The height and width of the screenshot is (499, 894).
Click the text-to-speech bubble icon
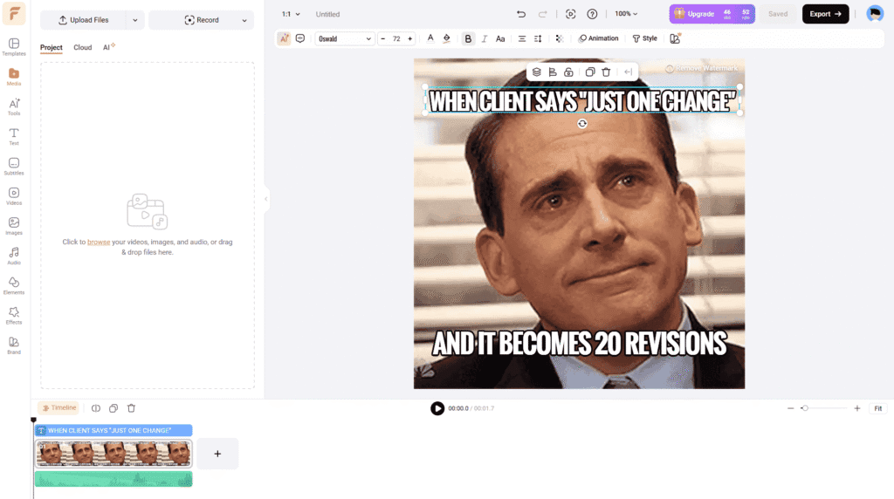coord(300,38)
